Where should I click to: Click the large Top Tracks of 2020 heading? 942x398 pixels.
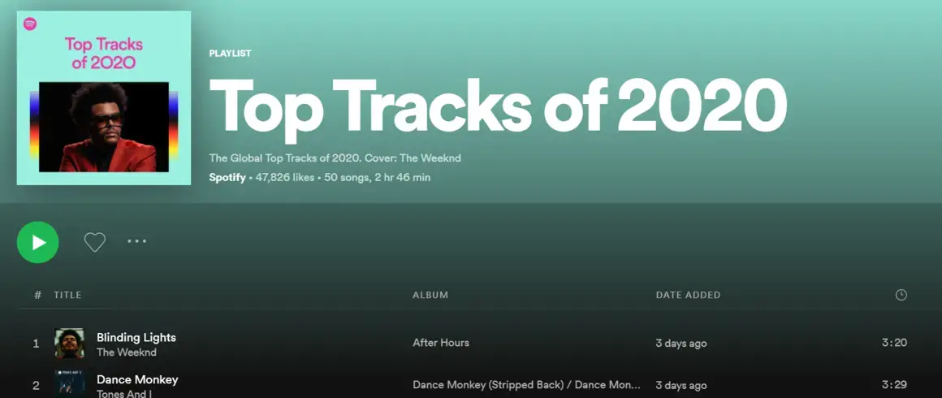pyautogui.click(x=497, y=107)
